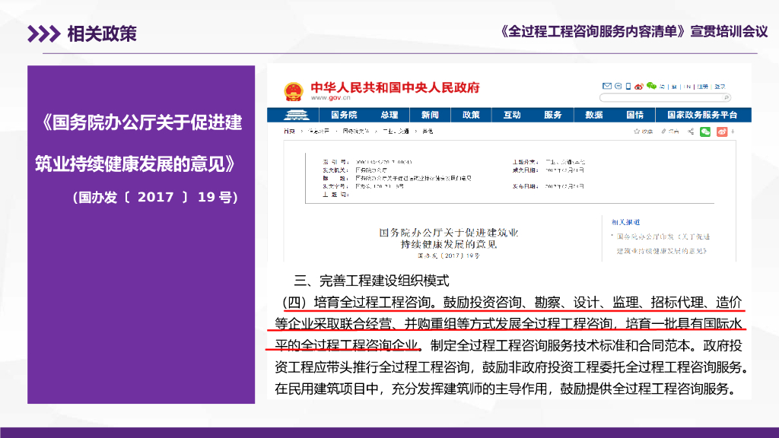The image size is (779, 438).
Task: Select the 数据 navigation tab
Action: [594, 115]
